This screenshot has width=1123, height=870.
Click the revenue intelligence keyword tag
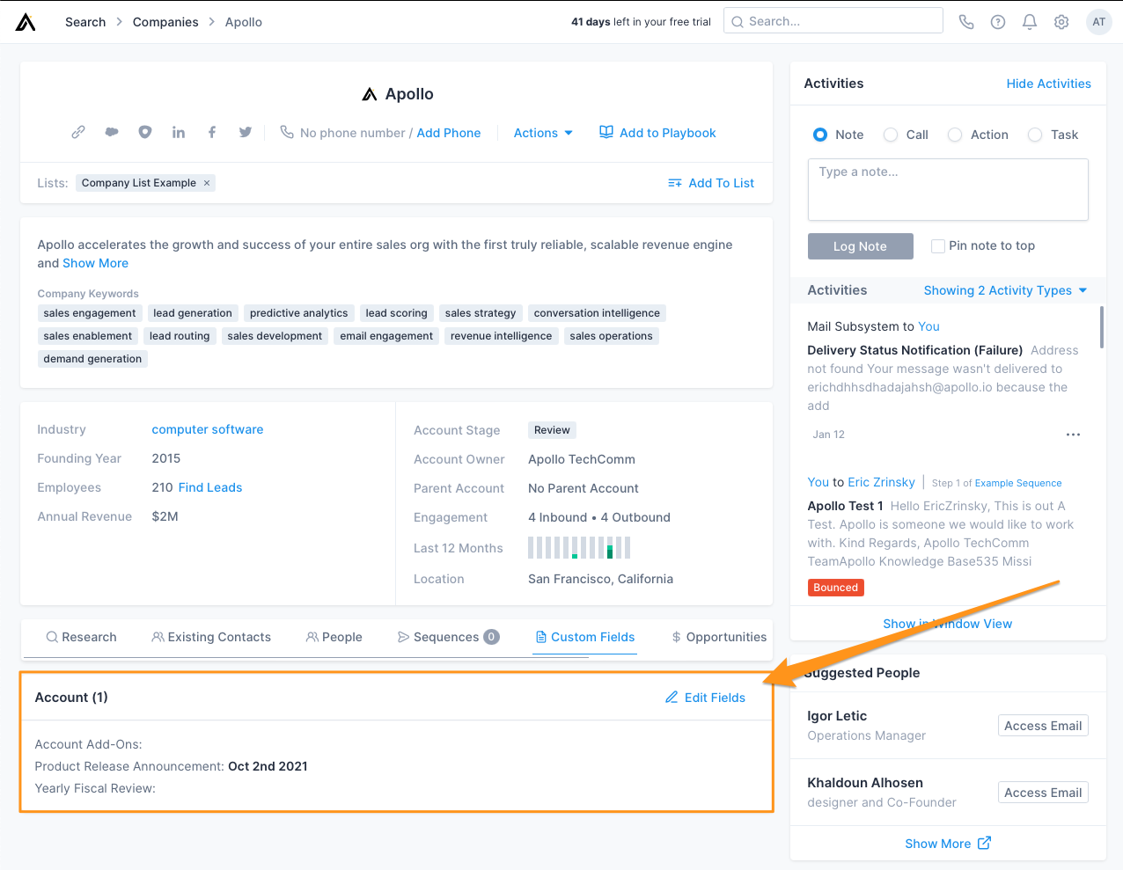502,336
